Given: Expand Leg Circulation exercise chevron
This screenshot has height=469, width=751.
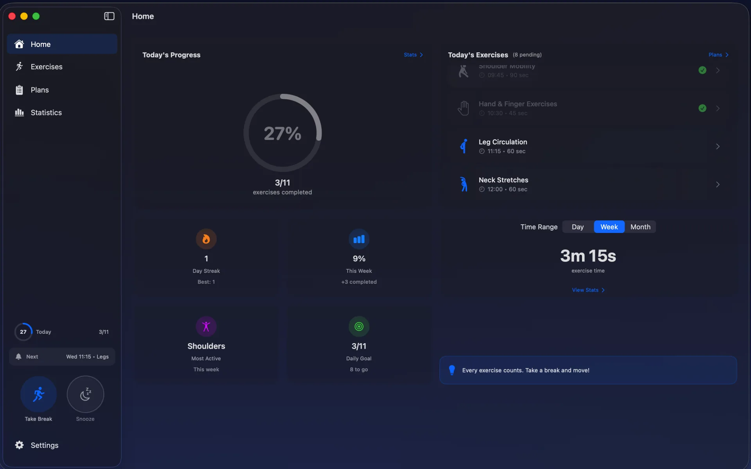Looking at the screenshot, I should (x=717, y=146).
